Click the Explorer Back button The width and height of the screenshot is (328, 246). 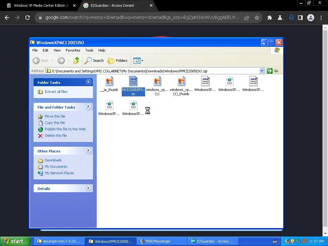[x=41, y=61]
